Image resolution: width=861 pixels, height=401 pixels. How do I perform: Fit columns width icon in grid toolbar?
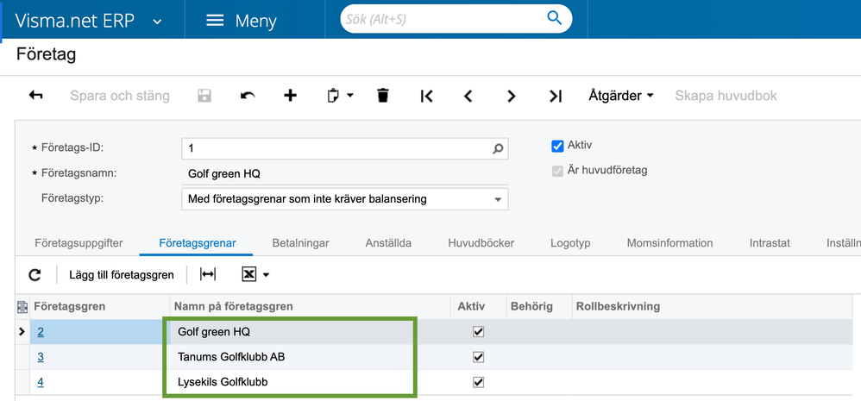click(208, 274)
